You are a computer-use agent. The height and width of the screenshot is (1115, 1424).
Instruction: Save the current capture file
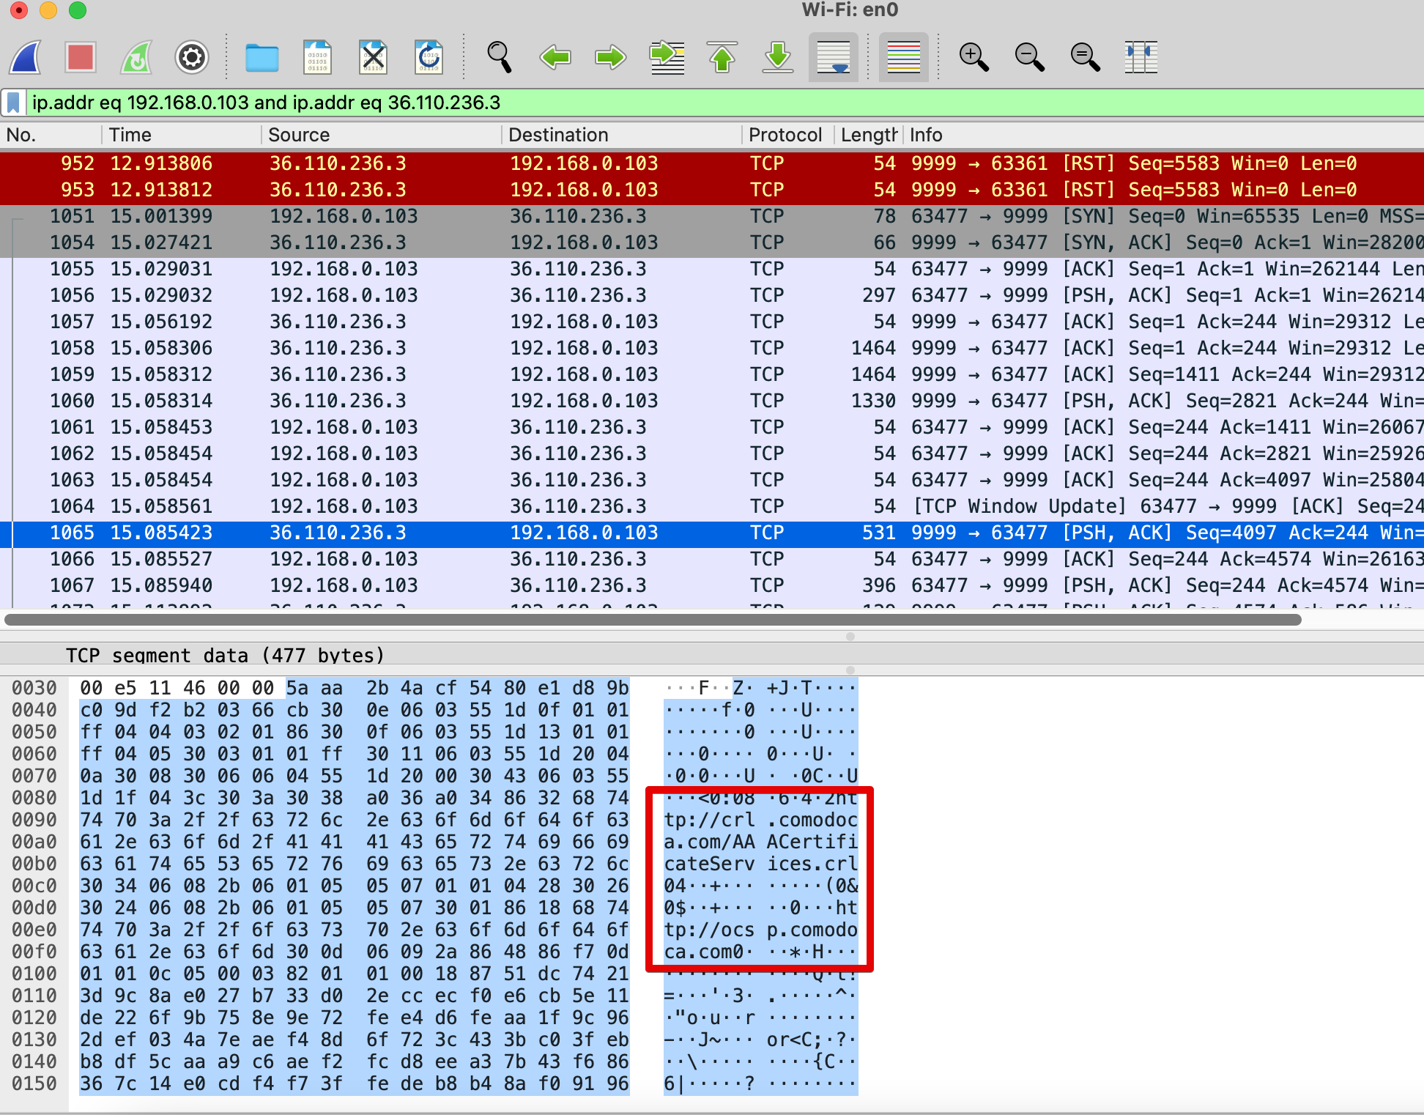[317, 57]
